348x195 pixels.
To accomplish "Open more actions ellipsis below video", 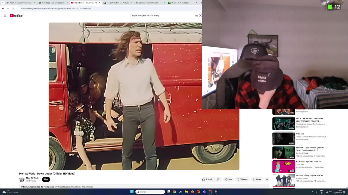I will coord(267,179).
